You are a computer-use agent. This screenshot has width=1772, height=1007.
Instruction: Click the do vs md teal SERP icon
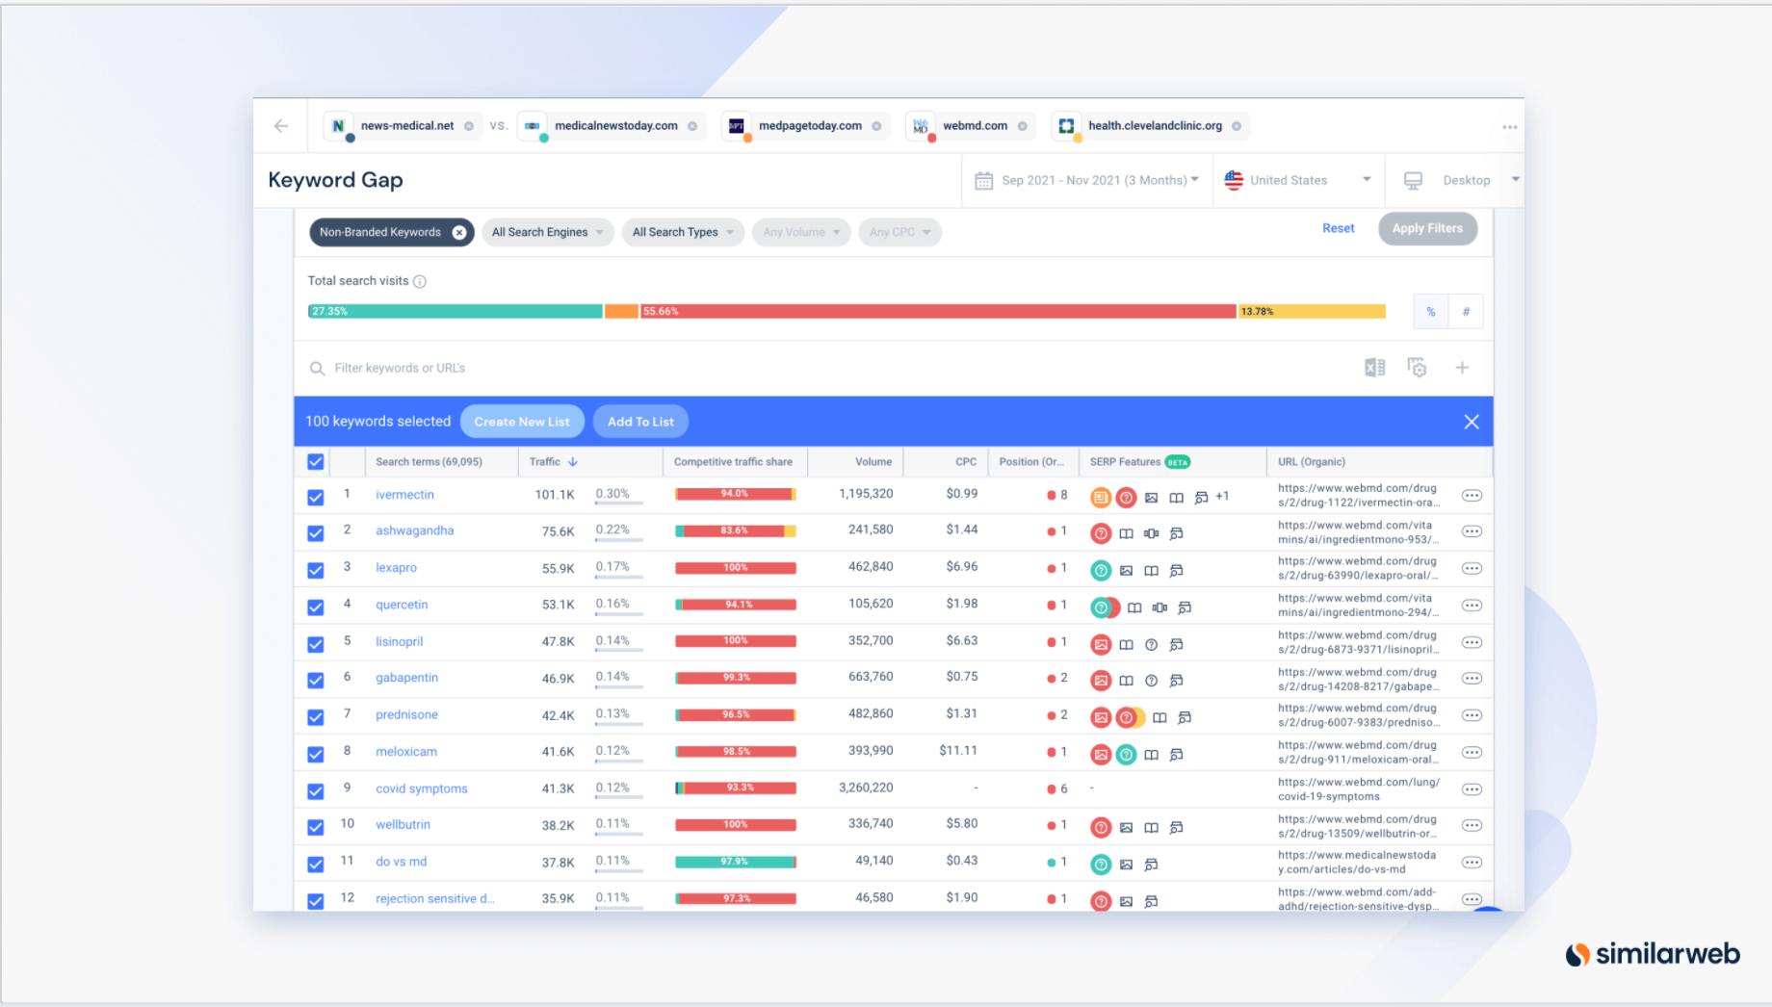(1101, 865)
